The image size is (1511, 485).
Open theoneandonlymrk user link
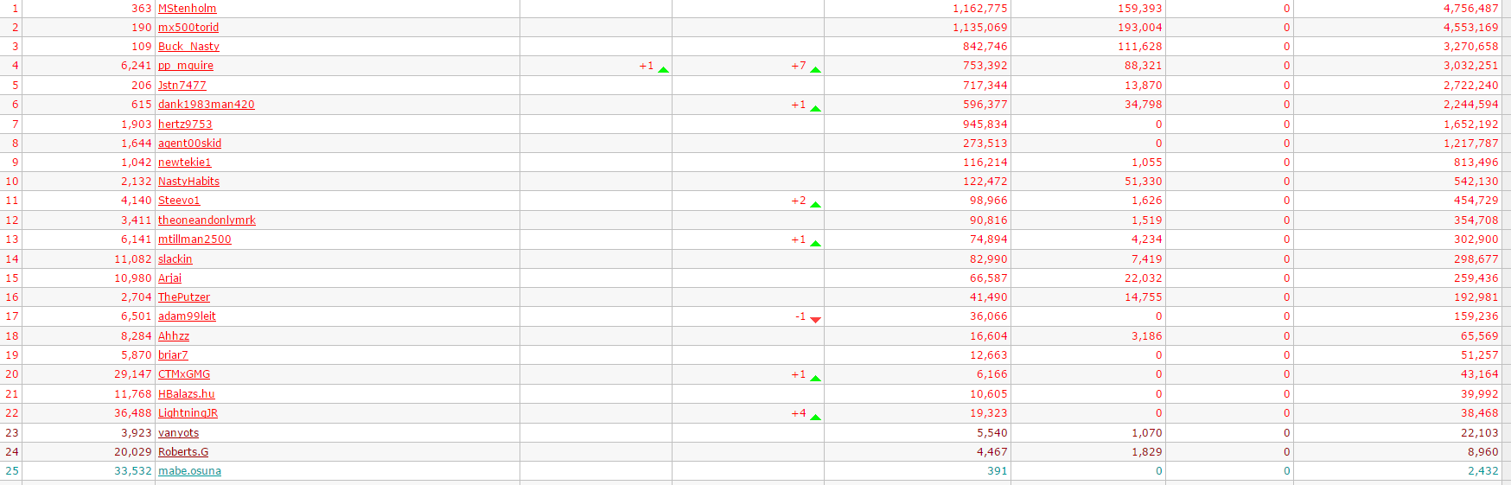[207, 220]
